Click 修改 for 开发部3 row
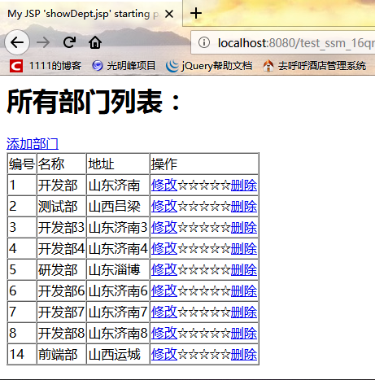 tap(164, 228)
